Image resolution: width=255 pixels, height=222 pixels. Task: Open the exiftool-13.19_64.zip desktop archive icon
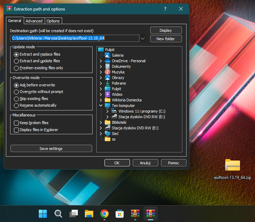coord(232,165)
